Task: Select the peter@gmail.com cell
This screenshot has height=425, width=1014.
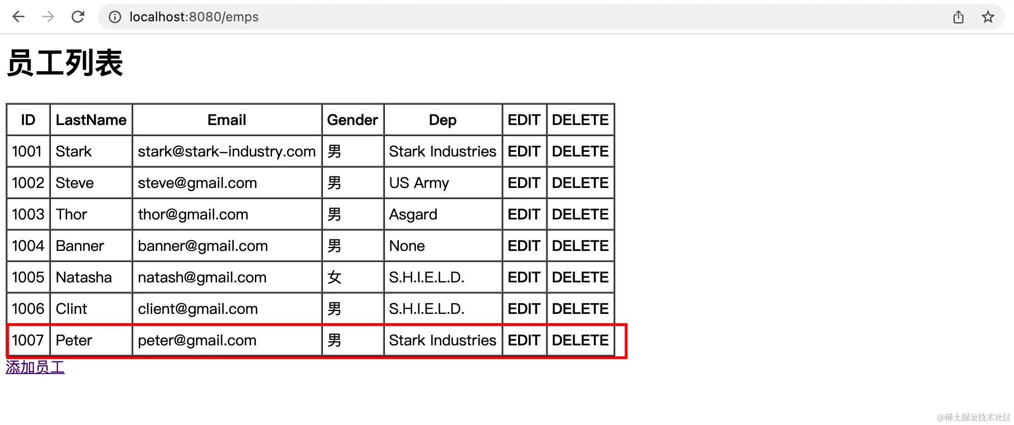Action: click(227, 340)
